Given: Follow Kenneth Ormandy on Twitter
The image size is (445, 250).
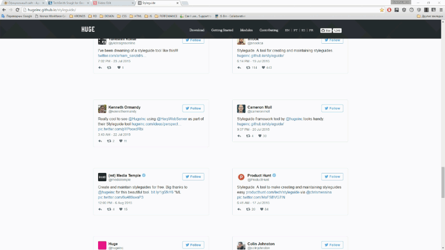Looking at the screenshot, I should tap(193, 108).
